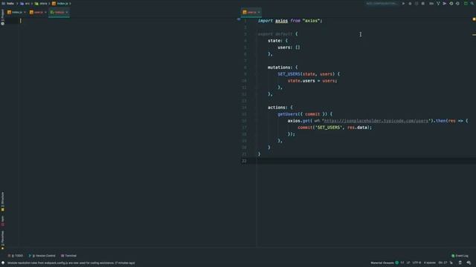Click in the empty left editor at caret
This screenshot has width=476, height=267.
[21, 21]
